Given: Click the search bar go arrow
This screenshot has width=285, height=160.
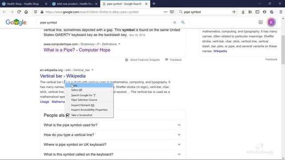Looking at the screenshot, I should point(233,12).
